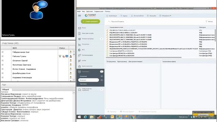Expand the Пенсионный фонд arrow button
The width and height of the screenshot is (217, 122).
click(102, 39)
